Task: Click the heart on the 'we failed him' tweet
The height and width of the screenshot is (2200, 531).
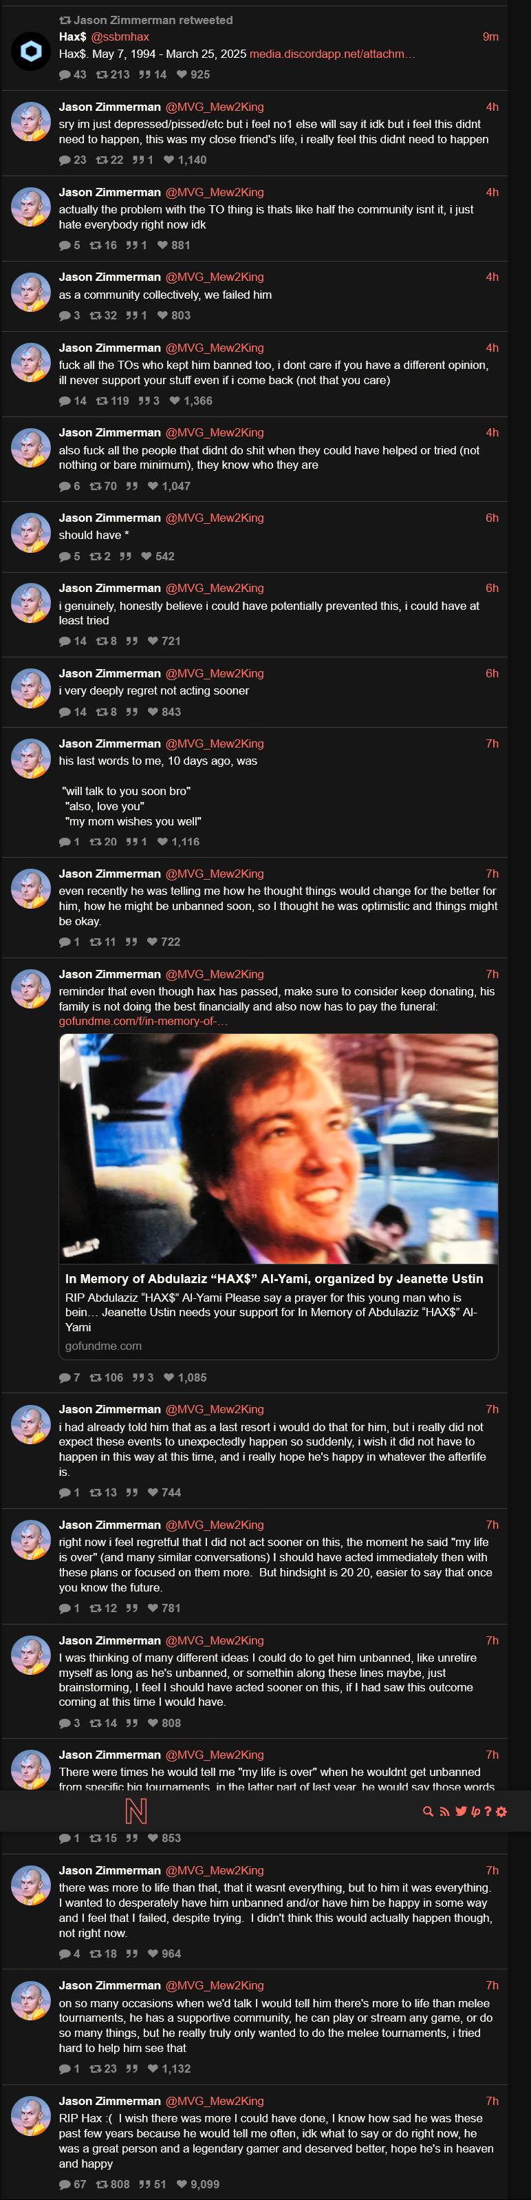Action: pyautogui.click(x=162, y=315)
